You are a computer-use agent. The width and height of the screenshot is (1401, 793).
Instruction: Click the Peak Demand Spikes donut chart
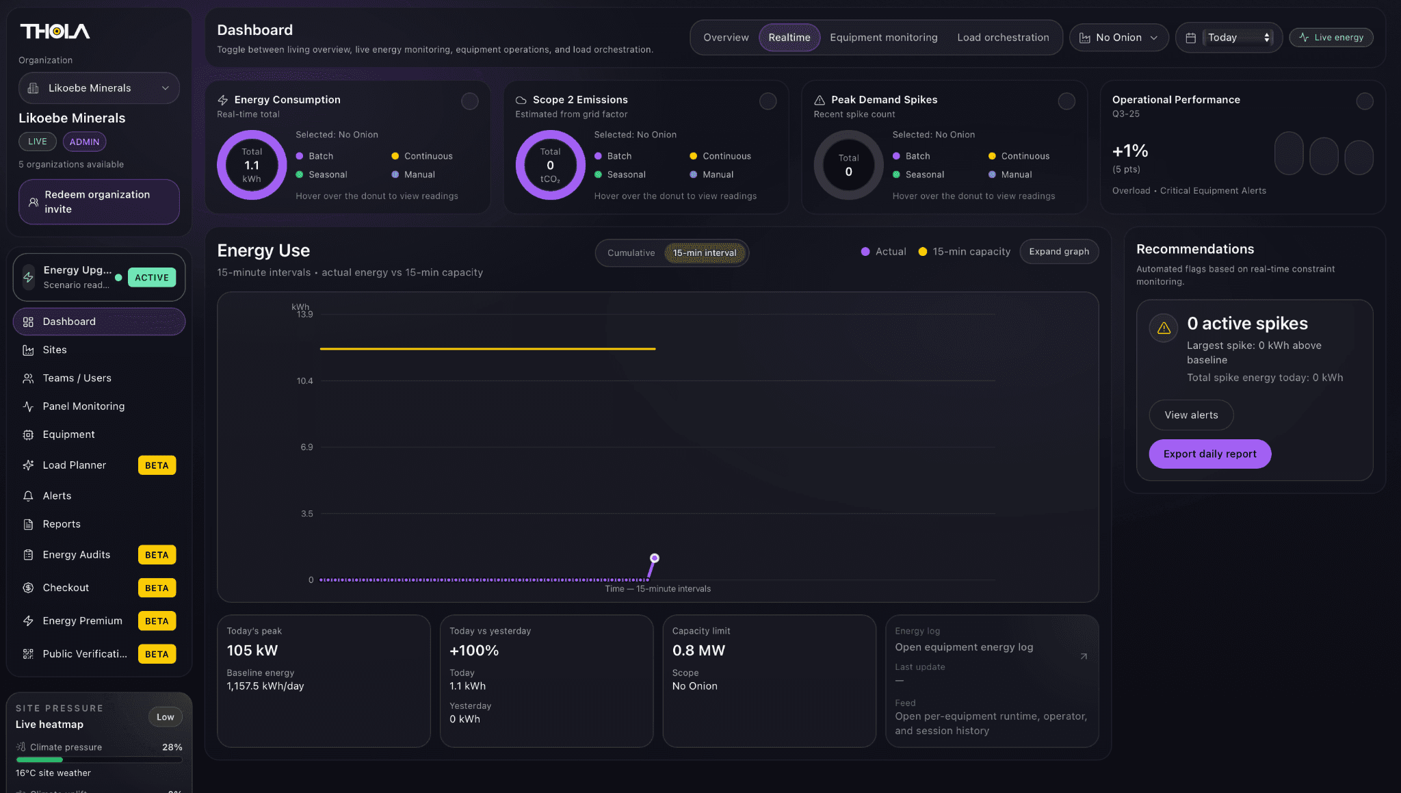pyautogui.click(x=848, y=165)
